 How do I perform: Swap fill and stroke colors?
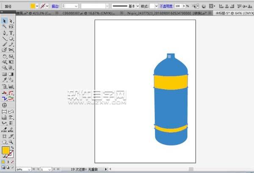click(12, 148)
